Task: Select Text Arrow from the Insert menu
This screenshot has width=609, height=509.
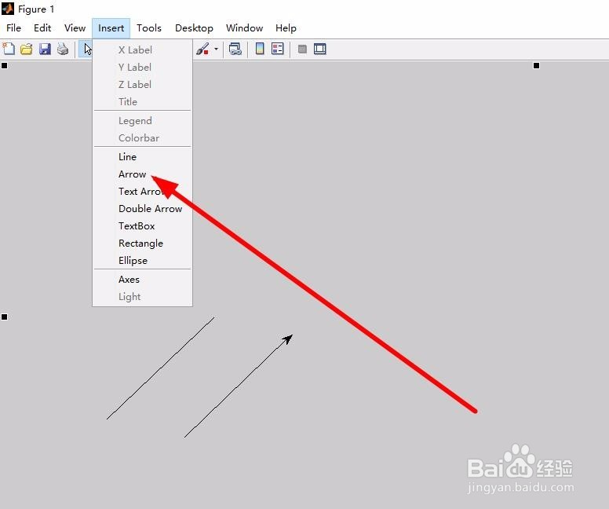Action: [x=143, y=192]
